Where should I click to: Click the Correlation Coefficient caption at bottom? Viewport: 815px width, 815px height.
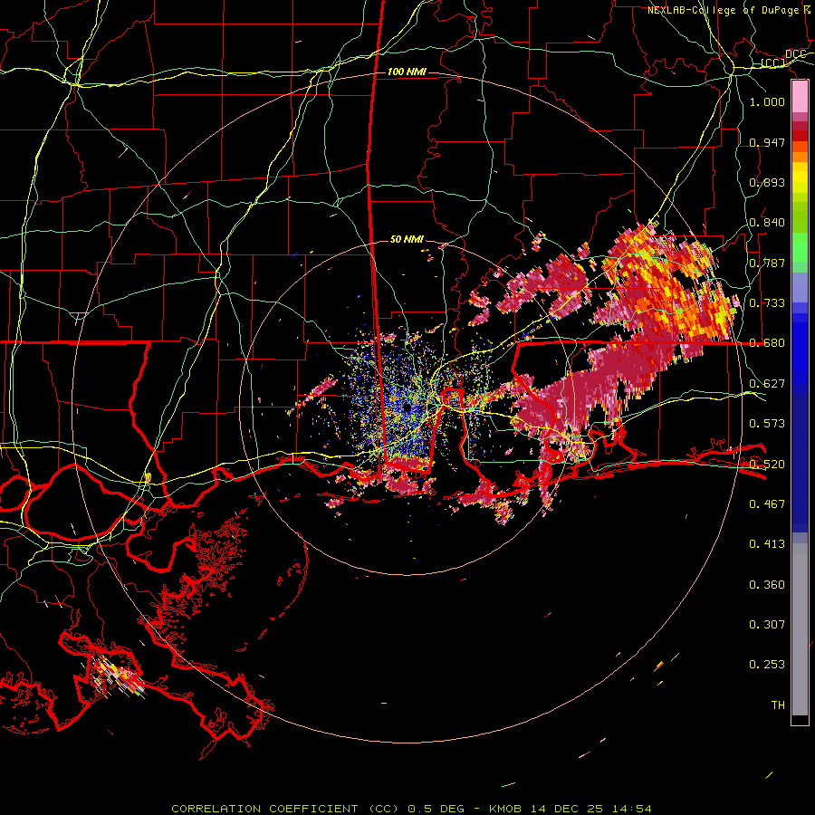click(411, 809)
